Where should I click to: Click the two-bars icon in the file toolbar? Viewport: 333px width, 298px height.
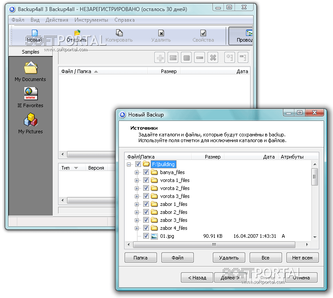click(x=173, y=58)
